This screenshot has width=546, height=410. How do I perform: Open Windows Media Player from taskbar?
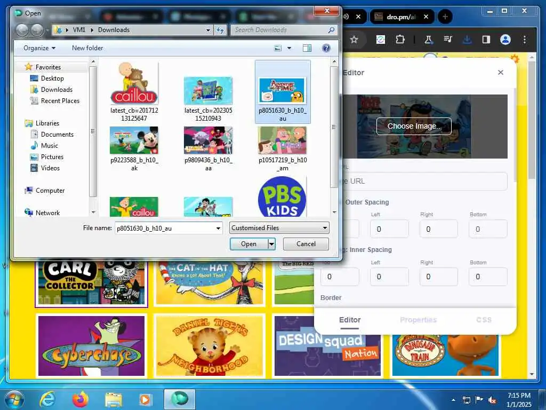[x=146, y=399]
